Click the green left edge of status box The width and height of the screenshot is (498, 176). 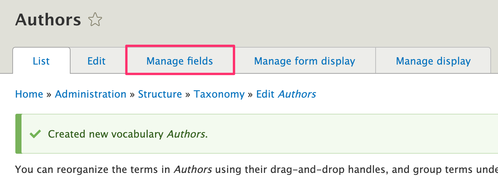(18, 134)
